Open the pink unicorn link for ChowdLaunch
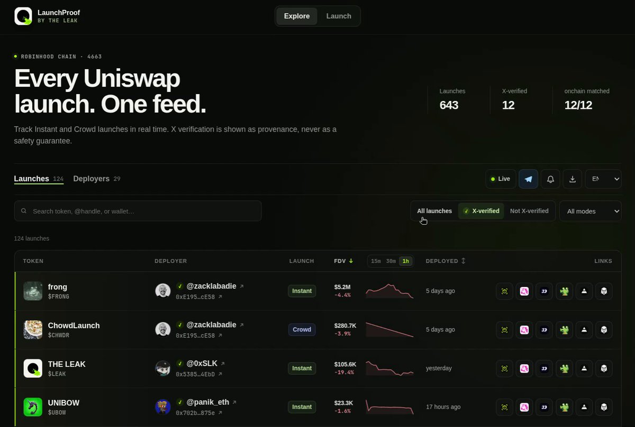The width and height of the screenshot is (635, 427). pyautogui.click(x=524, y=330)
